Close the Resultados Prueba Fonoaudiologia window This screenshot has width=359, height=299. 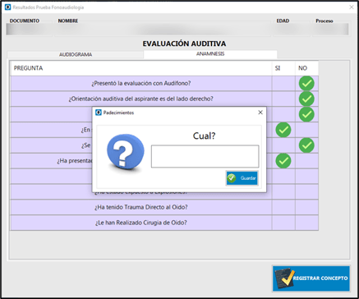(x=352, y=7)
